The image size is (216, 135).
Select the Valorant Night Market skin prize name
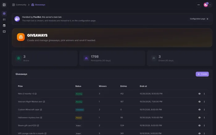(30, 102)
